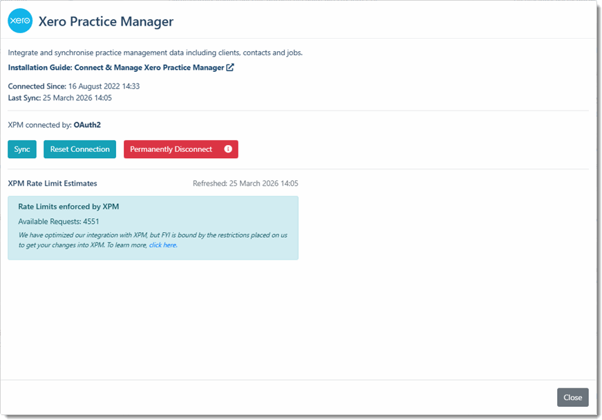The image size is (602, 420).
Task: Select the Refreshed timestamp text
Action: point(245,183)
